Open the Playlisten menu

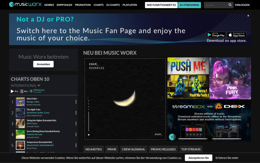(130, 5)
